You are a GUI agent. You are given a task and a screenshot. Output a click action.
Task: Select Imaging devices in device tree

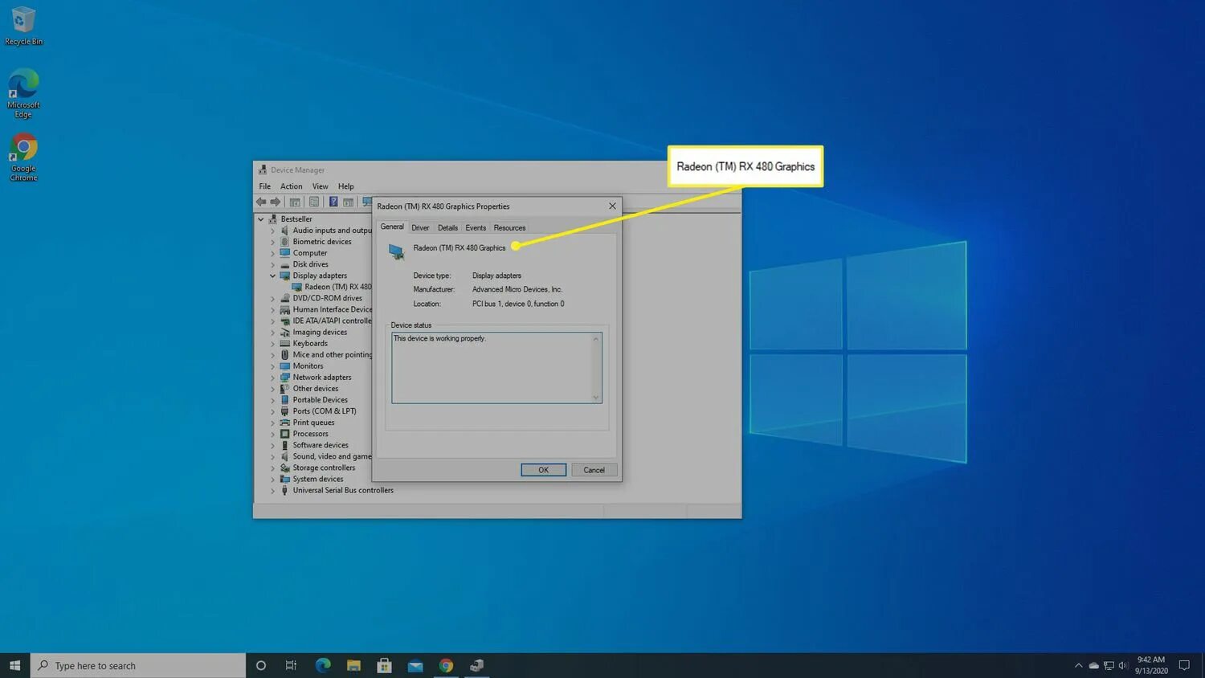pos(320,333)
